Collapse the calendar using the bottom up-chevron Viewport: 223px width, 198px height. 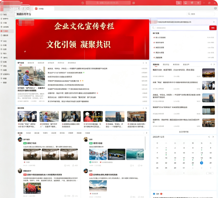pos(184,173)
